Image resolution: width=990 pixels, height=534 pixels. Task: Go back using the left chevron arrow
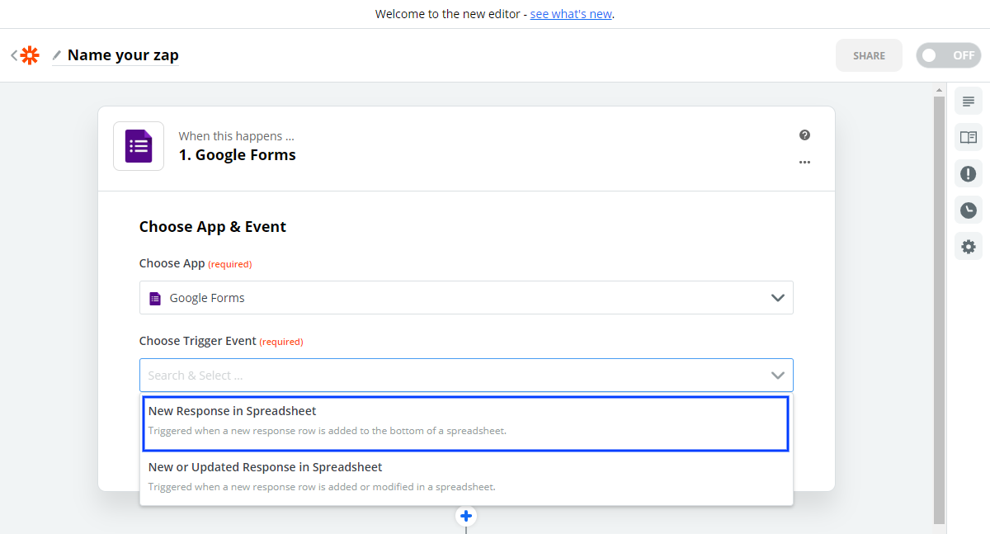pyautogui.click(x=13, y=55)
